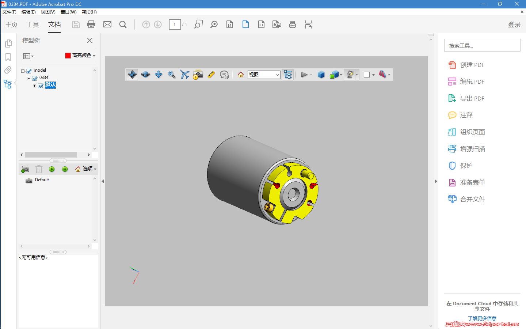This screenshot has width=526, height=329.
Task: Select the 3D Rotate tool
Action: [132, 75]
